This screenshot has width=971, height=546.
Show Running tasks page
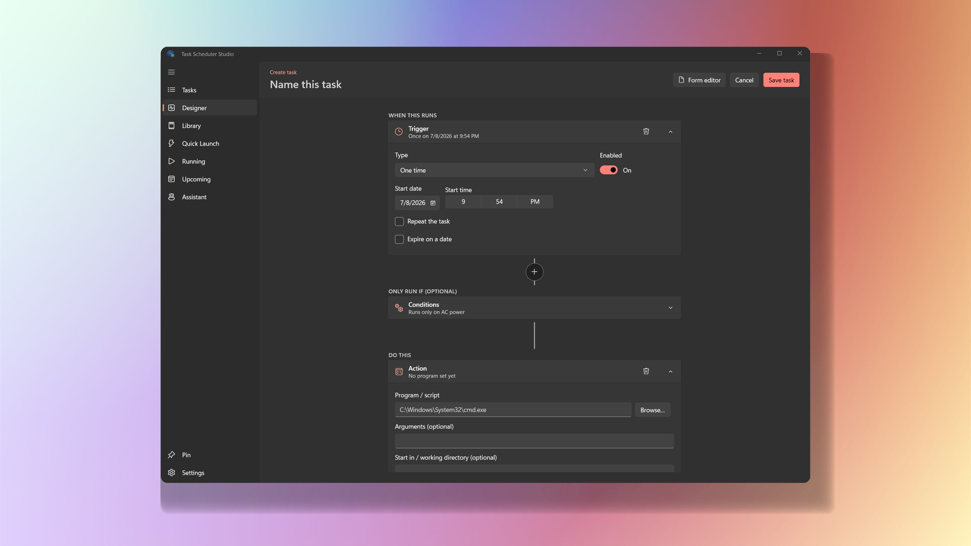pos(210,161)
